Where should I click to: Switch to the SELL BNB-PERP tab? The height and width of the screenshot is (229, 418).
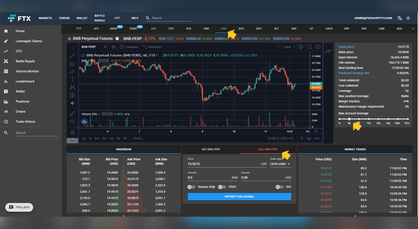(x=268, y=149)
